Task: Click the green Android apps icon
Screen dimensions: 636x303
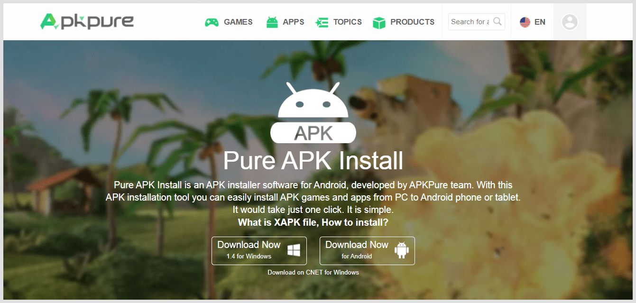Action: (272, 22)
